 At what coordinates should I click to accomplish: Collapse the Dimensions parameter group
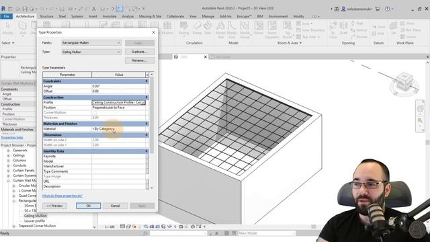coord(146,135)
